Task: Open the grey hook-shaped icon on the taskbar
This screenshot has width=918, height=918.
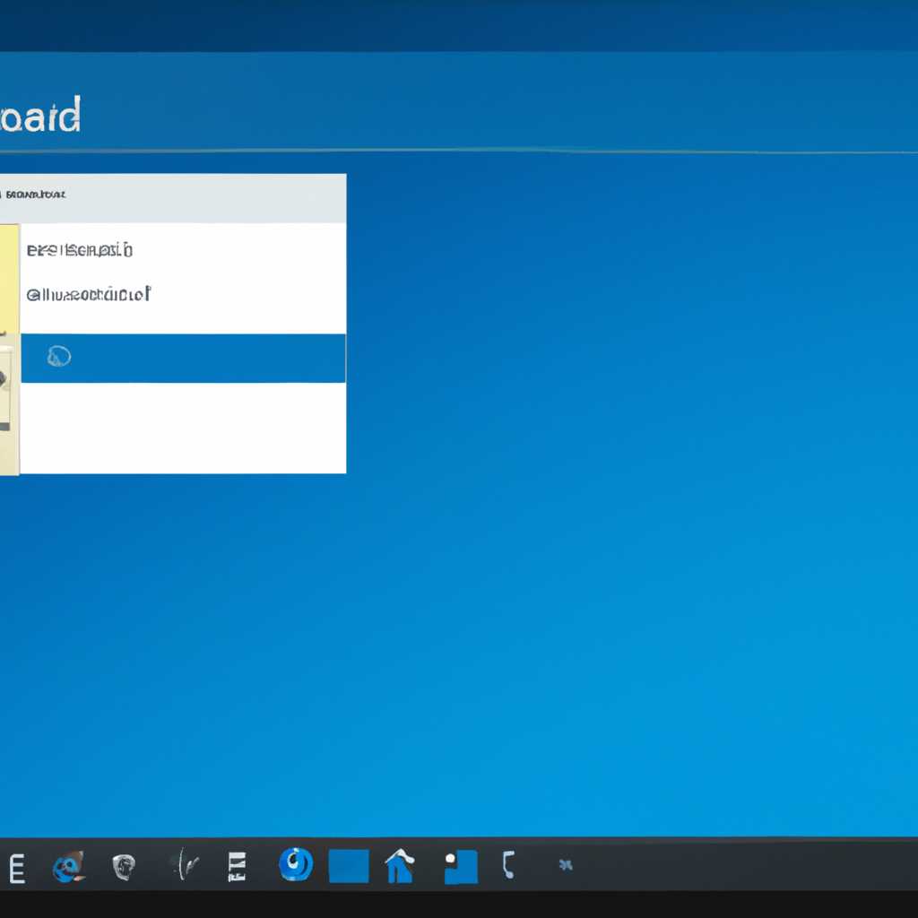Action: (509, 865)
